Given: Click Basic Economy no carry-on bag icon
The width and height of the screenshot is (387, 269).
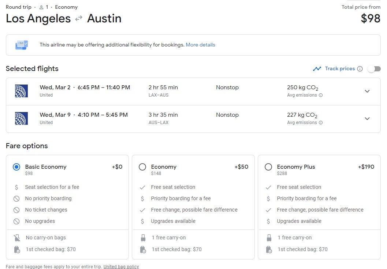Looking at the screenshot, I should (x=16, y=238).
